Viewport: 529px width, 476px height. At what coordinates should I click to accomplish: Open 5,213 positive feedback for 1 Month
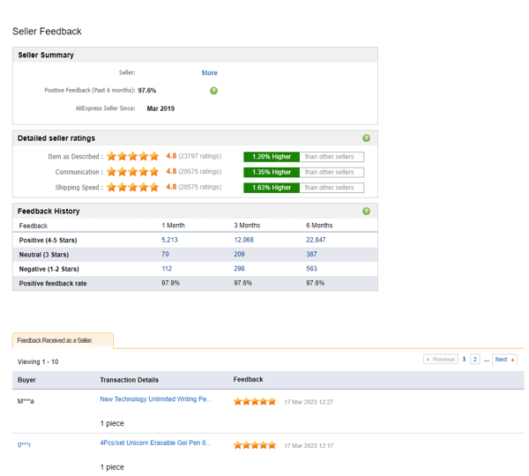coord(169,240)
